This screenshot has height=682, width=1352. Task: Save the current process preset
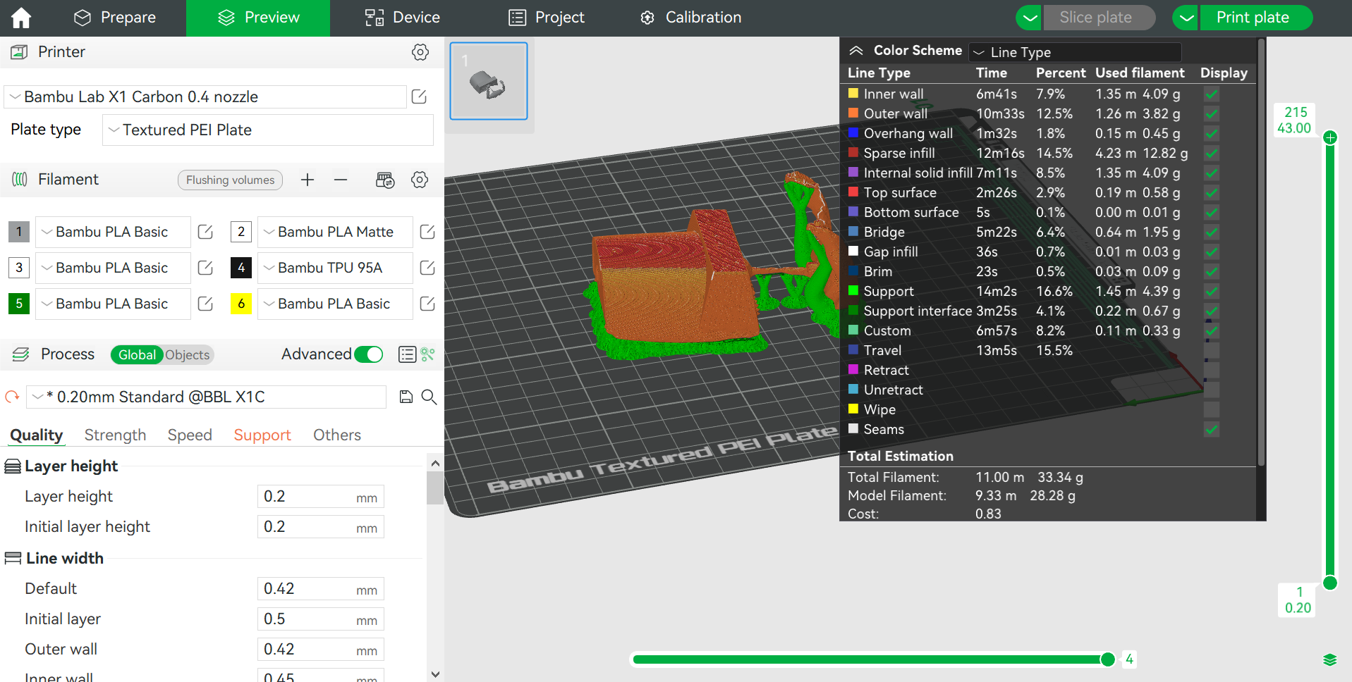pyautogui.click(x=406, y=397)
